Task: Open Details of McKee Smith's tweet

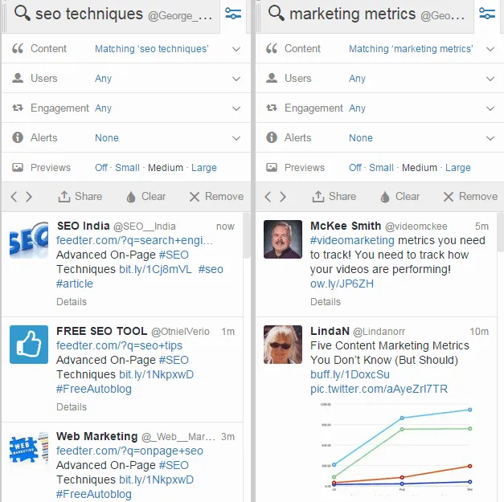Action: point(326,302)
